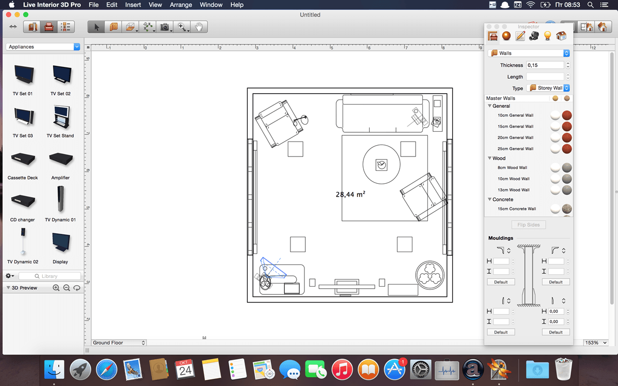Open Spotlight search in menu bar
618x386 pixels.
tap(590, 5)
